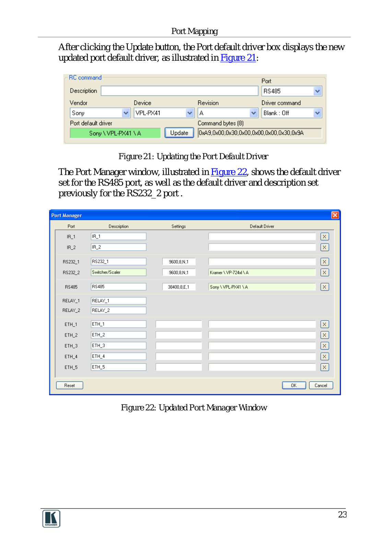This screenshot has width=387, height=549.
Task: Open the Port dropdown showing RS485
Action: point(317,91)
